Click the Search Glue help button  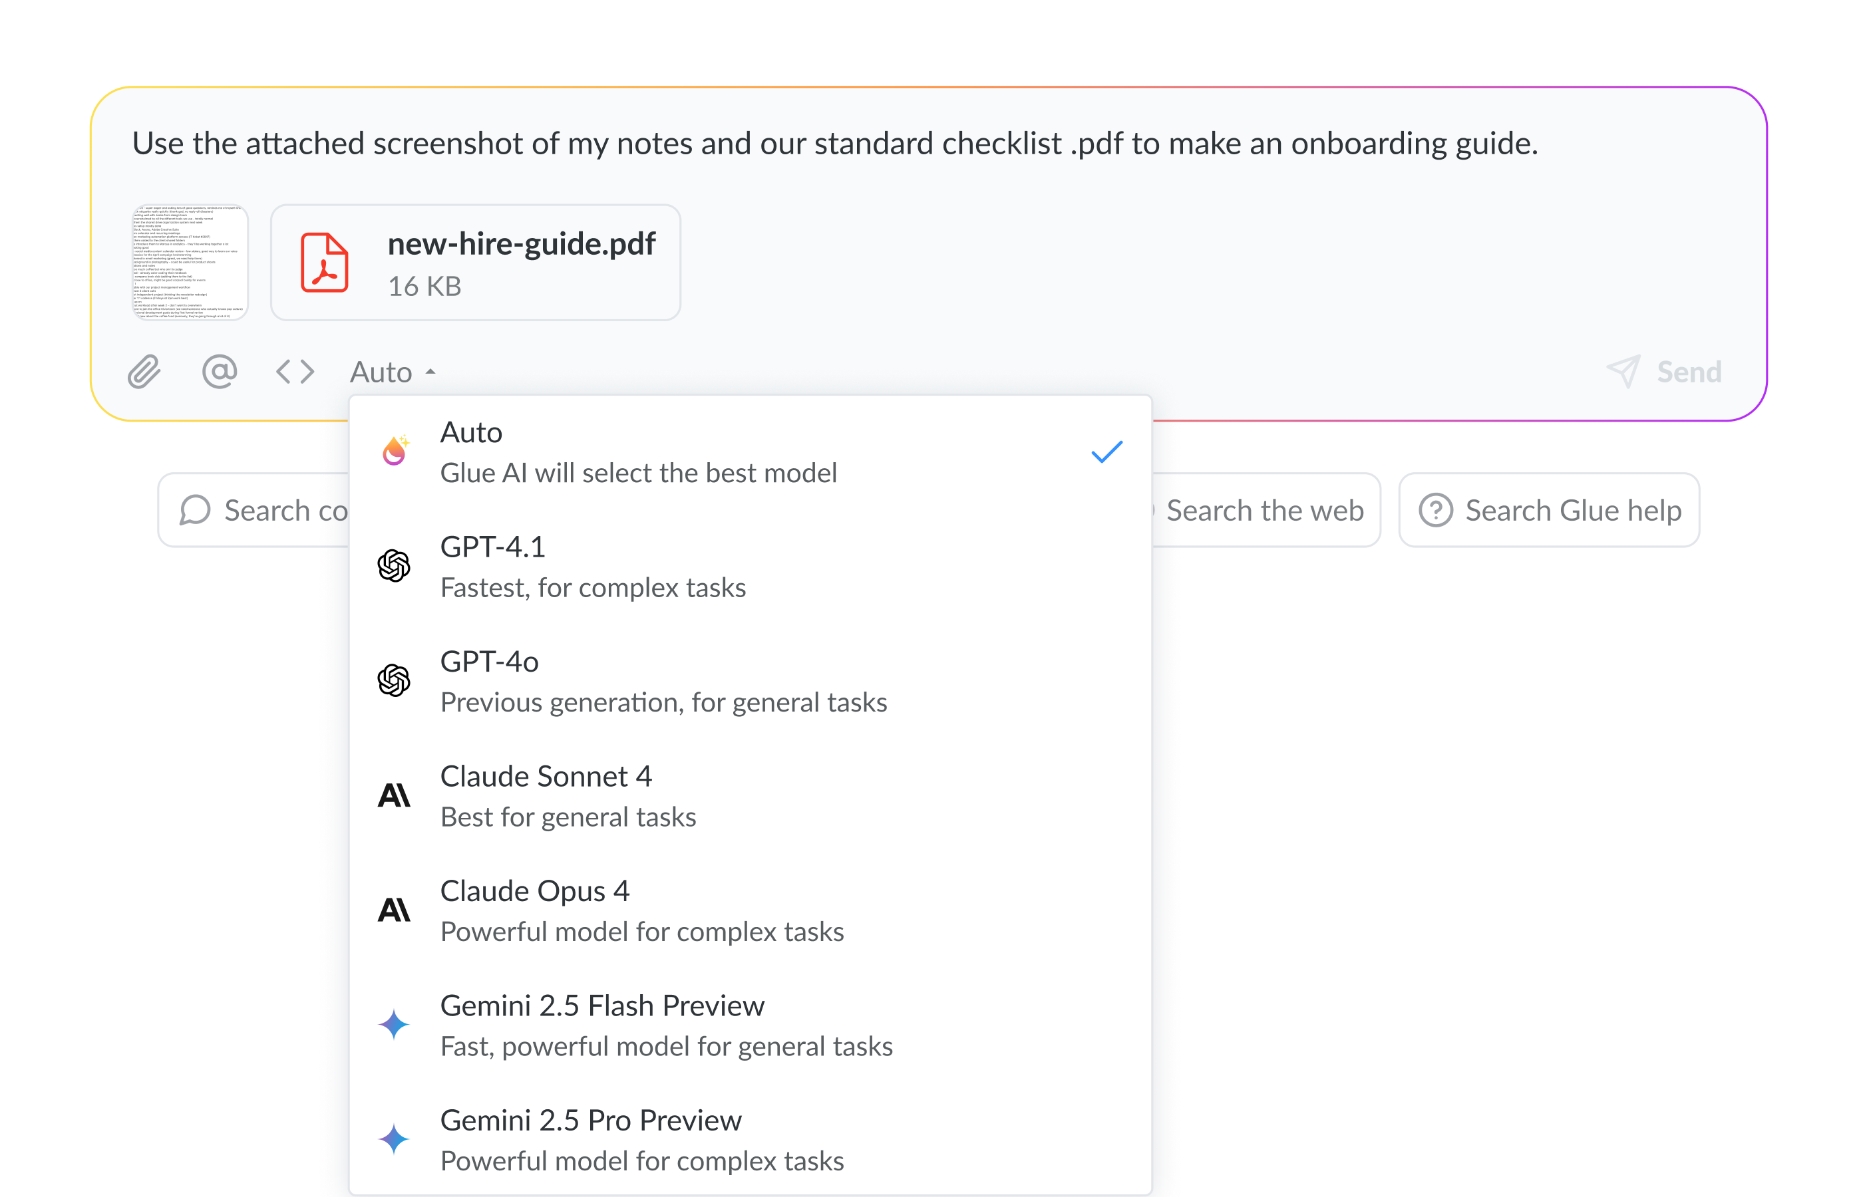click(1549, 511)
